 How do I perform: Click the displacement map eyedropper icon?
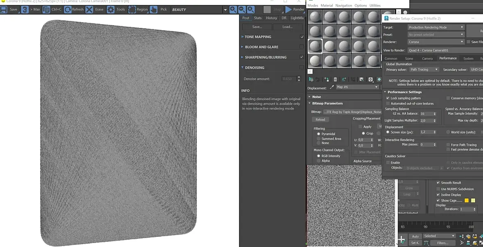point(332,87)
